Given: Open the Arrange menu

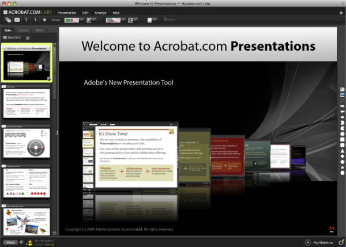Looking at the screenshot, I should 100,13.
